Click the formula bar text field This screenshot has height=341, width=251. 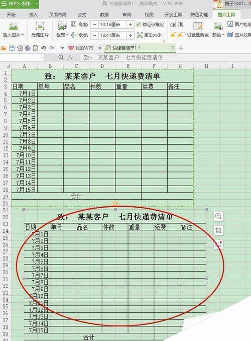165,58
